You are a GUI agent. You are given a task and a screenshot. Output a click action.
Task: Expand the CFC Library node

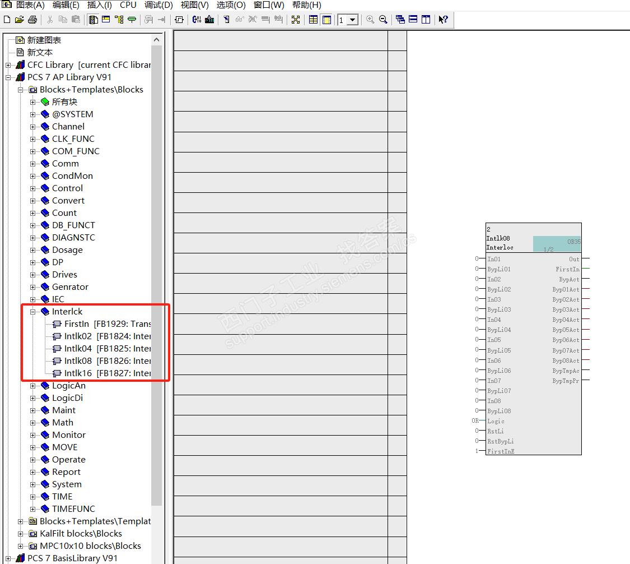pos(8,65)
